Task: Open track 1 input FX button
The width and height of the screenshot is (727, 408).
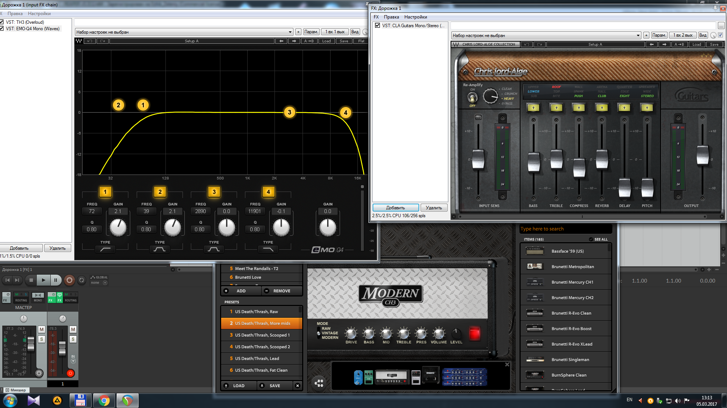Action: coord(60,298)
